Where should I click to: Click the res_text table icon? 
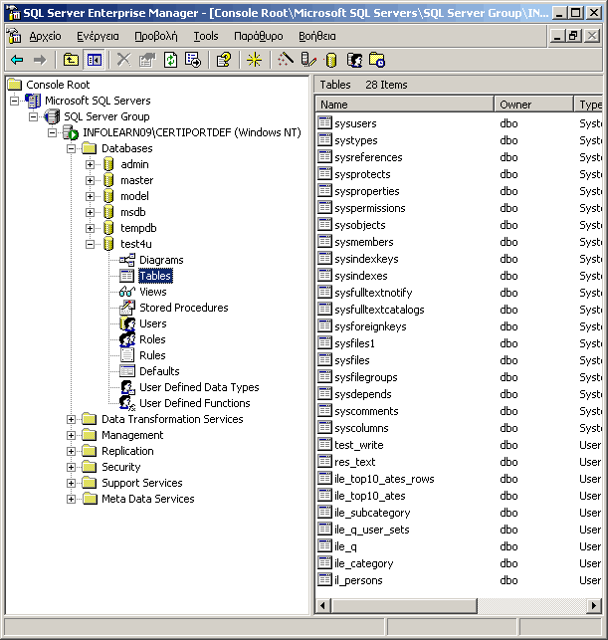pyautogui.click(x=324, y=462)
